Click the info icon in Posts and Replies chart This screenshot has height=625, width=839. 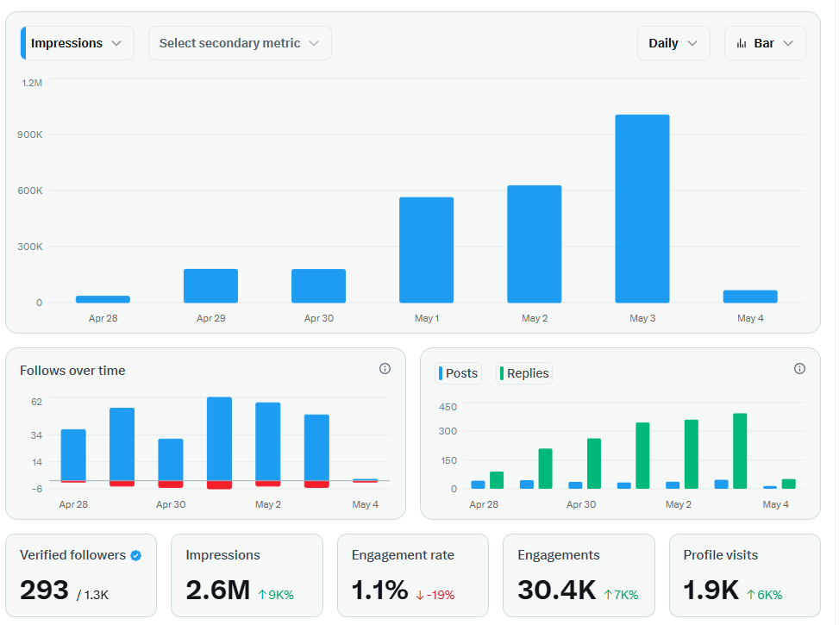point(799,369)
